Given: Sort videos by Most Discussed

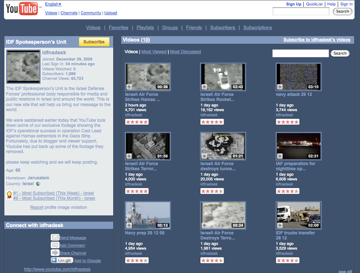Looking at the screenshot, I should click(x=185, y=52).
